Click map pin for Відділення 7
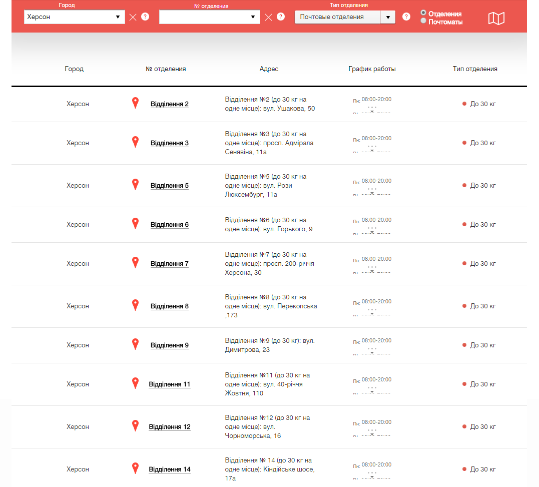The width and height of the screenshot is (539, 487). point(135,263)
